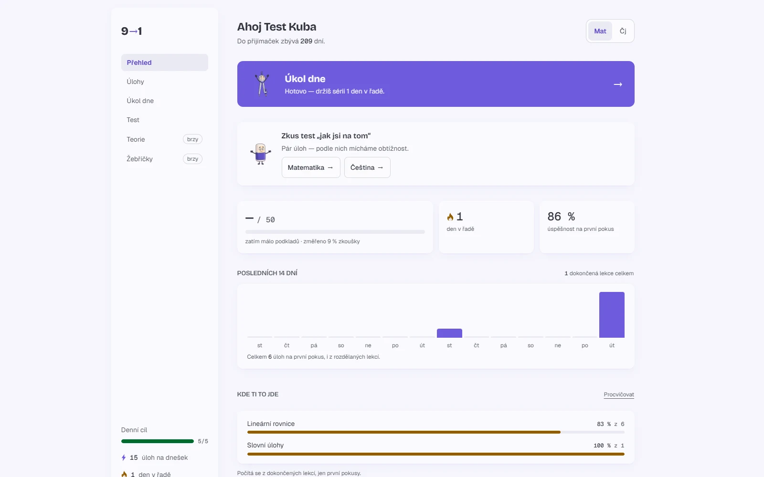Click the flame icon next to streak 1
Image resolution: width=764 pixels, height=477 pixels.
pyautogui.click(x=450, y=217)
